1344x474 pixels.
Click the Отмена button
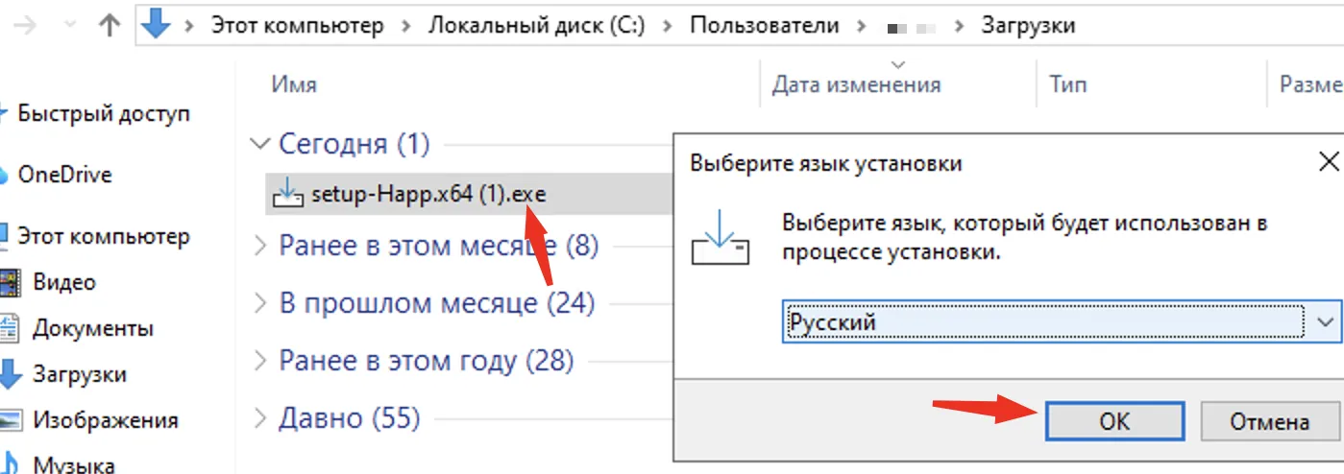coord(1268,421)
